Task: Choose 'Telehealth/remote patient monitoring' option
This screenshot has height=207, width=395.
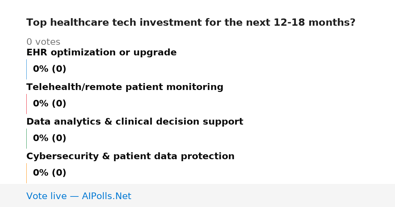Action: 125,87
